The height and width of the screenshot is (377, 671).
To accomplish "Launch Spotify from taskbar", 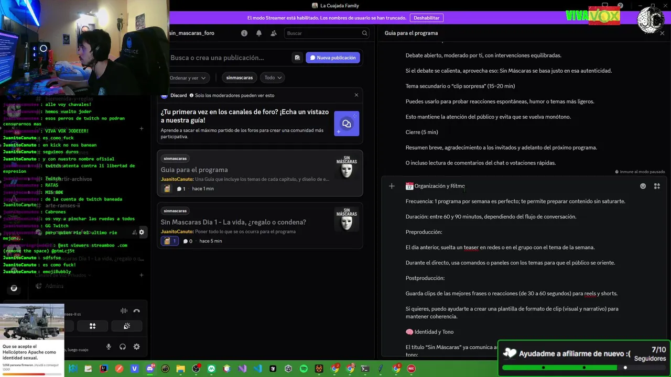I will (x=304, y=369).
